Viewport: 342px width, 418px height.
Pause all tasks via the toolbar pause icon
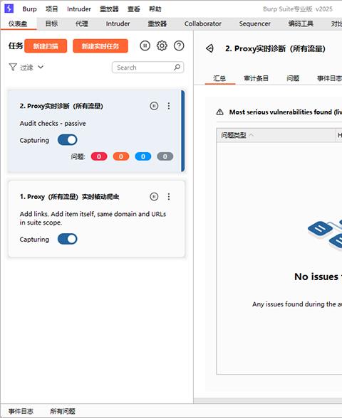click(145, 45)
